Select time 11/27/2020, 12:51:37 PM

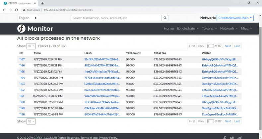(48, 59)
